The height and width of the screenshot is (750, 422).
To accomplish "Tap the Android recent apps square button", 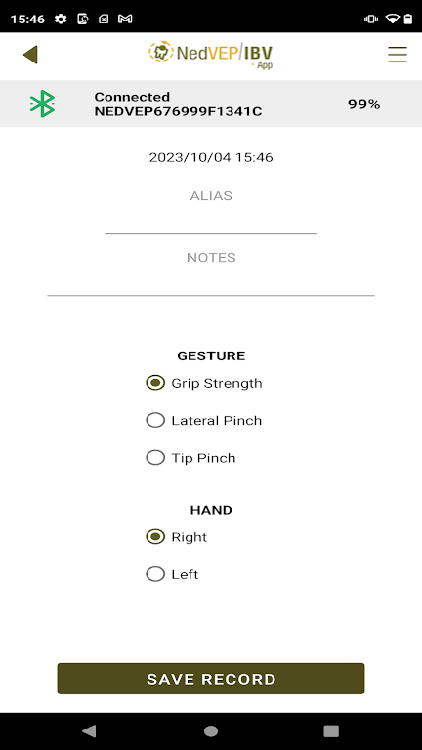I will point(331,730).
